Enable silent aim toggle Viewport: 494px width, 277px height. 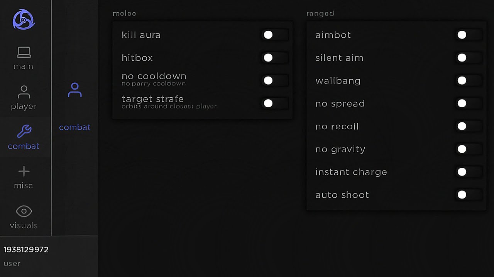tap(468, 58)
